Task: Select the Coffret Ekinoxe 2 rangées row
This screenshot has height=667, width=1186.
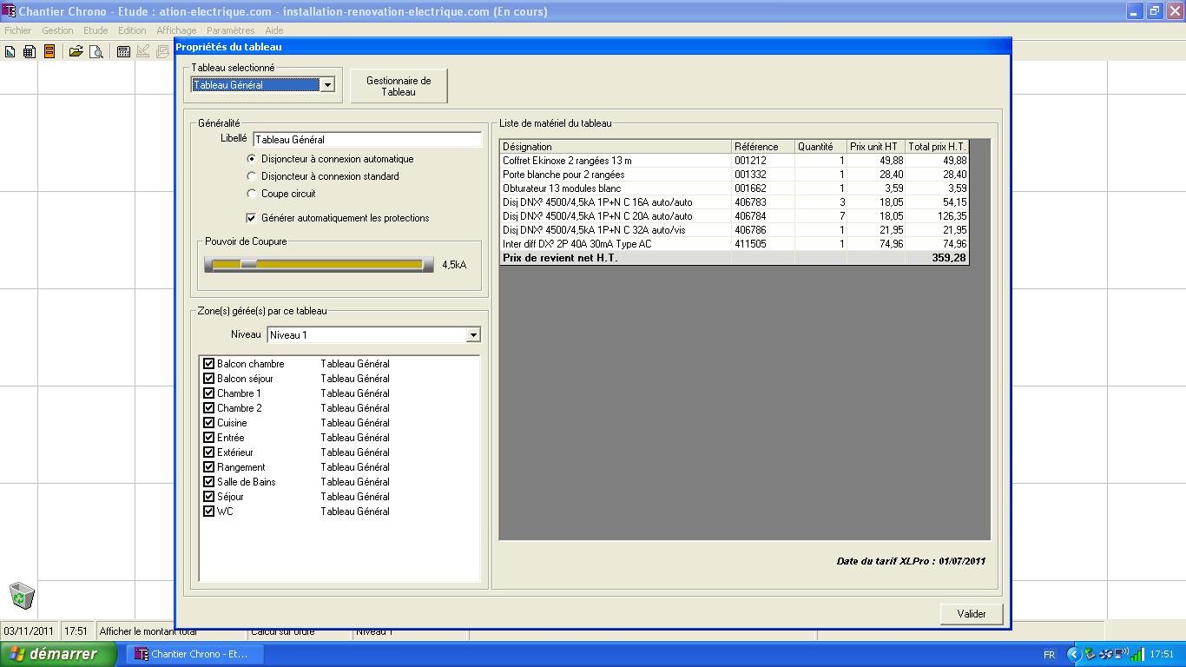Action: coord(734,161)
